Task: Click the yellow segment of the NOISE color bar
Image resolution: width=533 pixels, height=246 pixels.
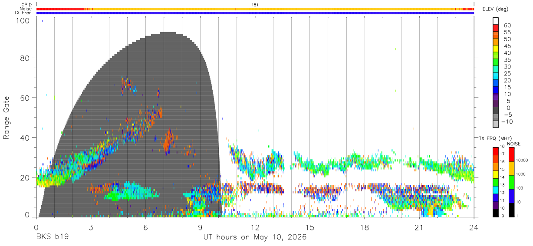Action: [511, 168]
